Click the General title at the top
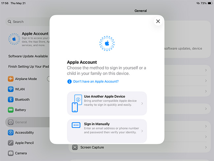 tap(141, 11)
